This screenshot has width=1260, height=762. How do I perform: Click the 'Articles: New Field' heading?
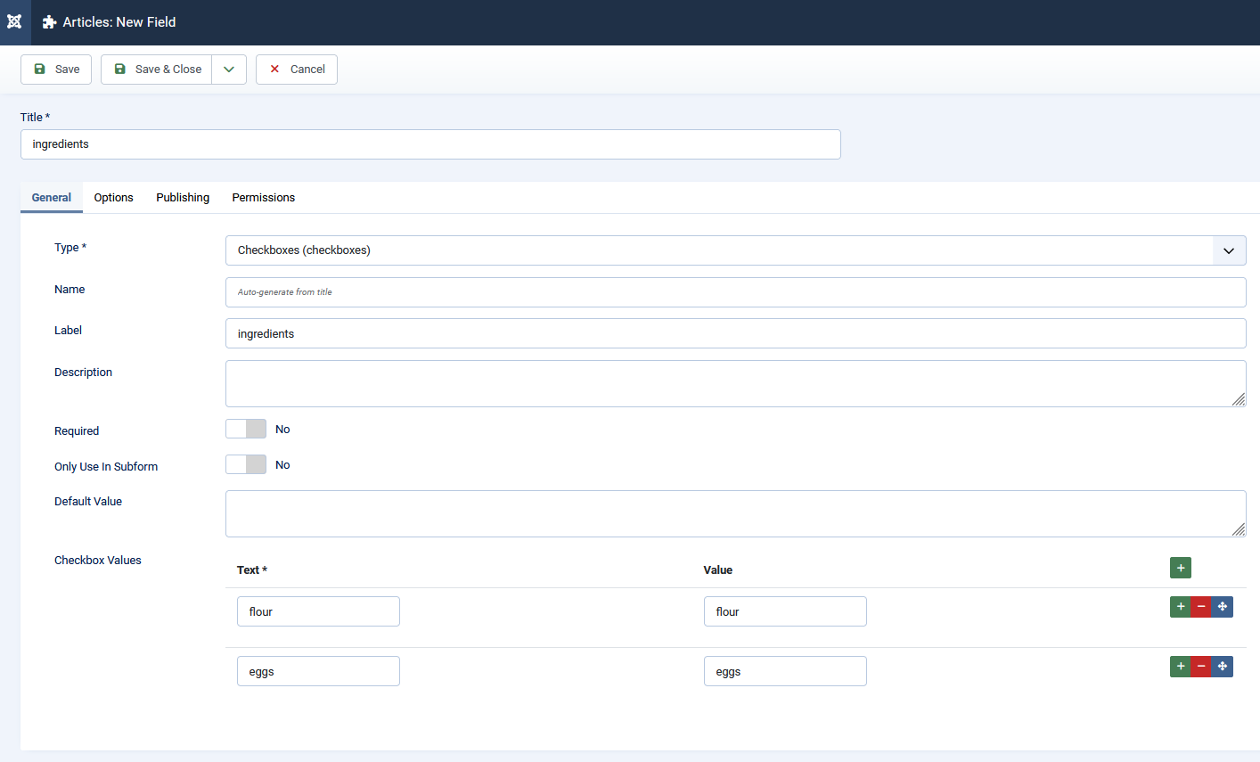pos(119,22)
